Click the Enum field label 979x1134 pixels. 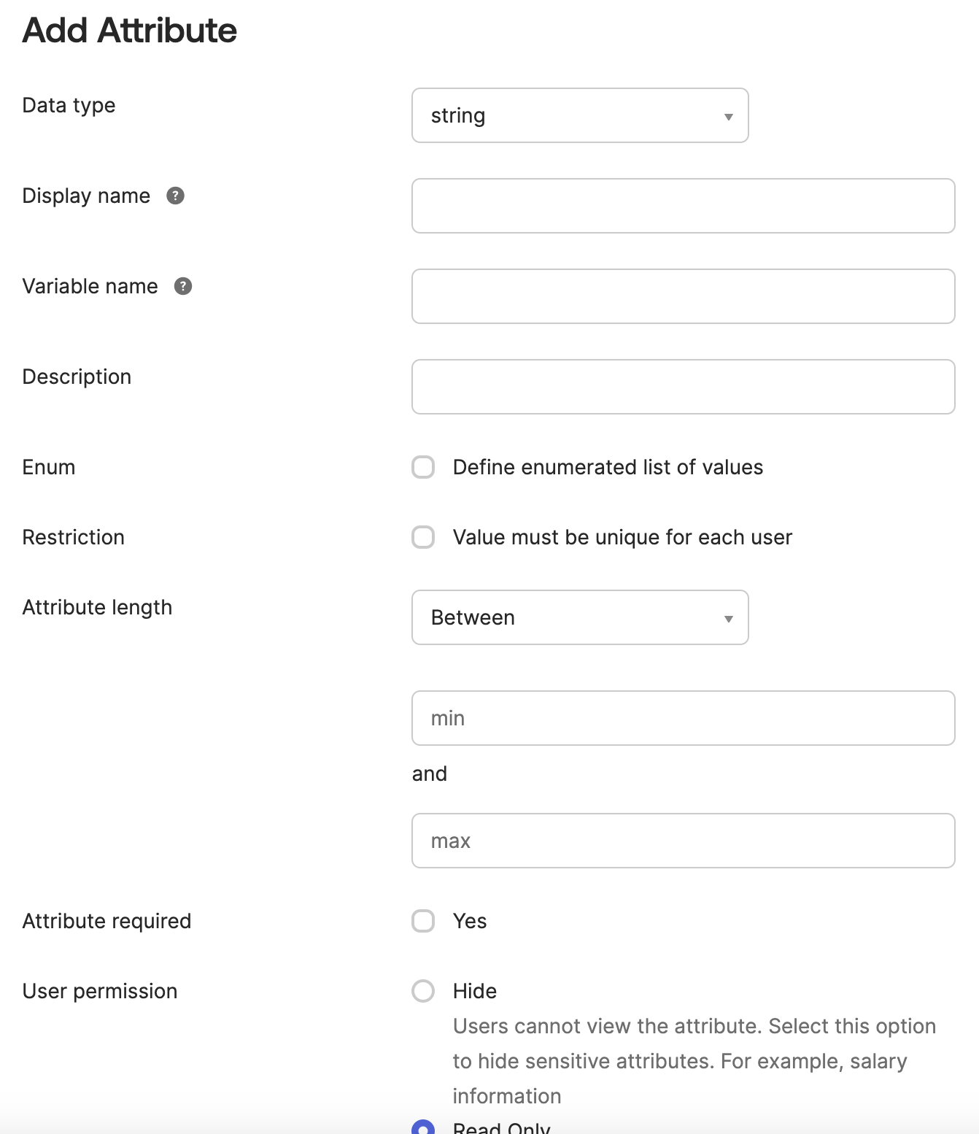(x=48, y=467)
